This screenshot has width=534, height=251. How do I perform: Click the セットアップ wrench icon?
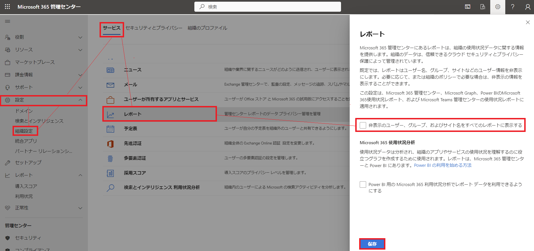[x=8, y=163]
